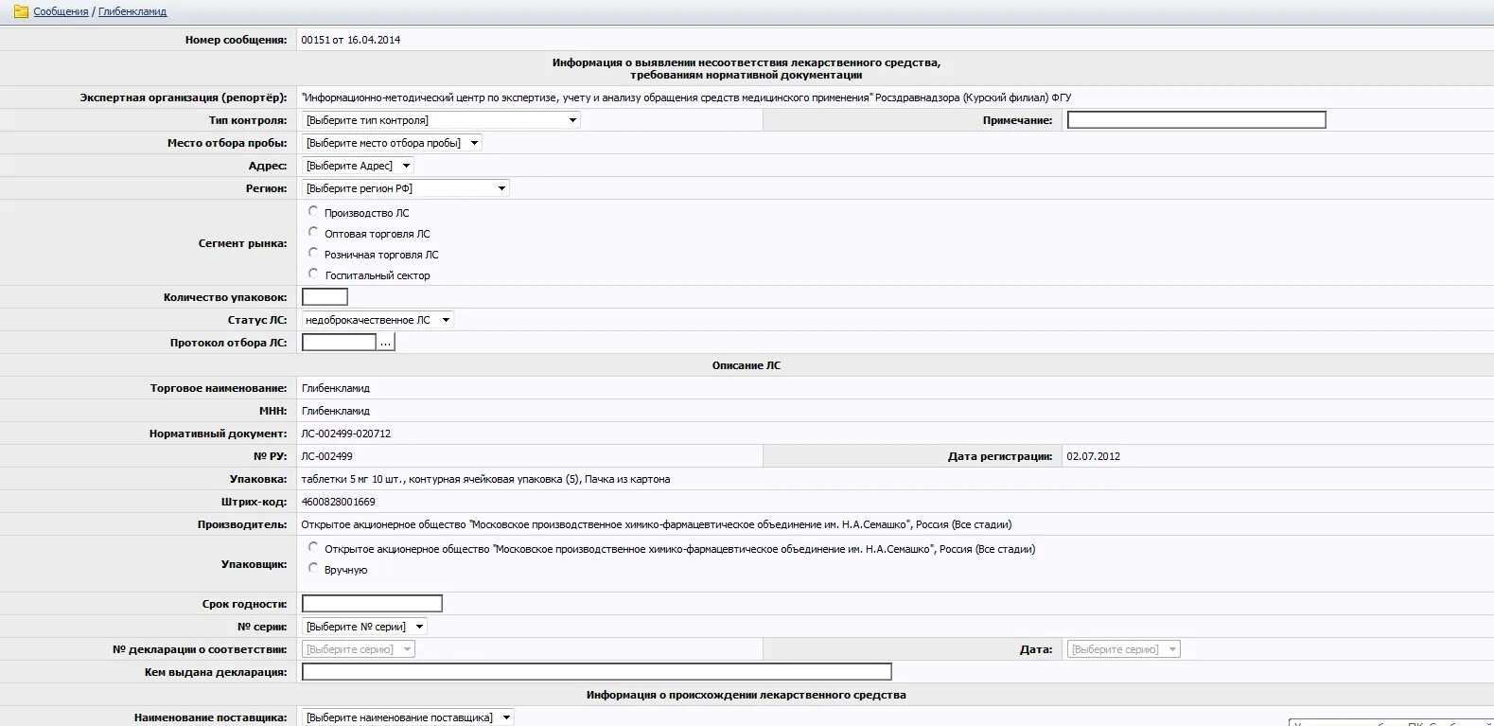The image size is (1494, 726).
Task: Click the ЛС-002499-020712 normative document value
Action: [x=345, y=434]
